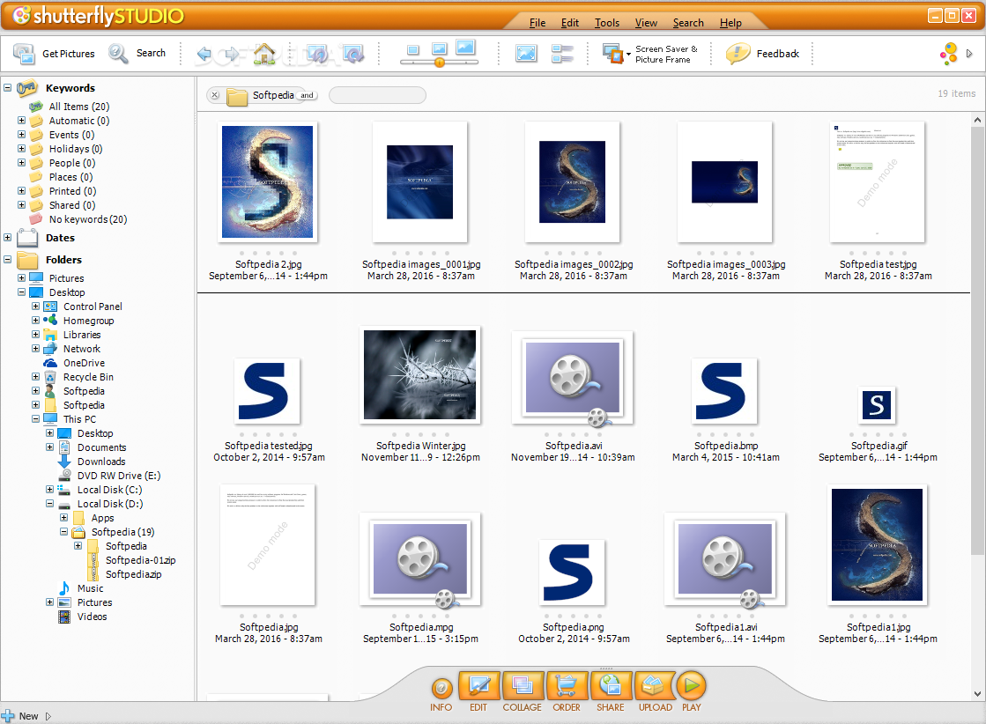The width and height of the screenshot is (986, 724).
Task: Collapse the Keywords section
Action: (8, 88)
